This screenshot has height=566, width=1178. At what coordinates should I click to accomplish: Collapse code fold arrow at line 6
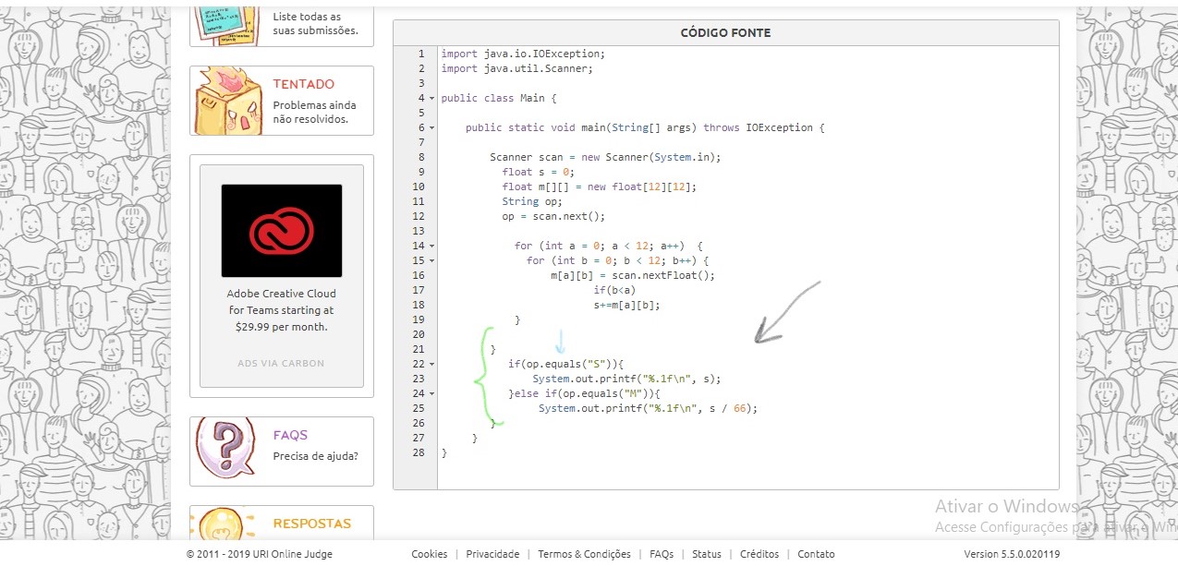click(x=432, y=127)
